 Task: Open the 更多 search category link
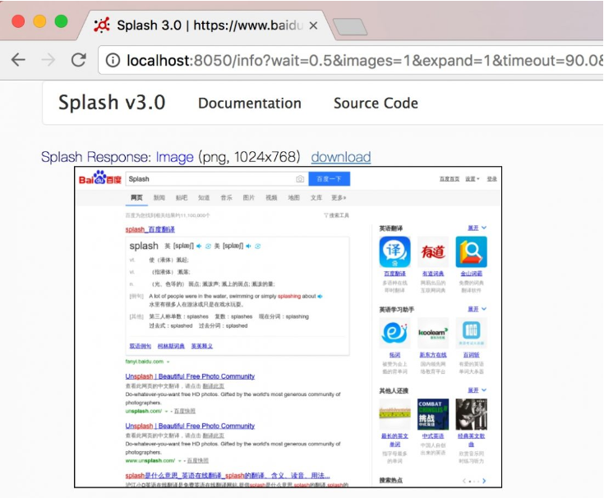[339, 197]
